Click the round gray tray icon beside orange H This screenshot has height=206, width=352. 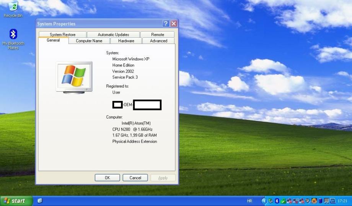(307, 201)
